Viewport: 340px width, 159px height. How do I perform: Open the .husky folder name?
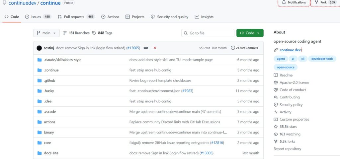click(49, 91)
